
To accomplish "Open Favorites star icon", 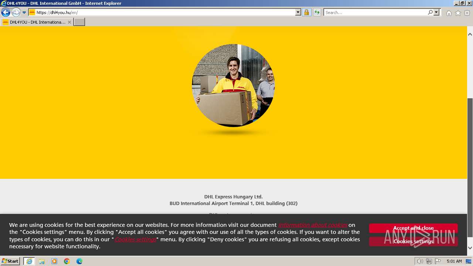I will 458,13.
